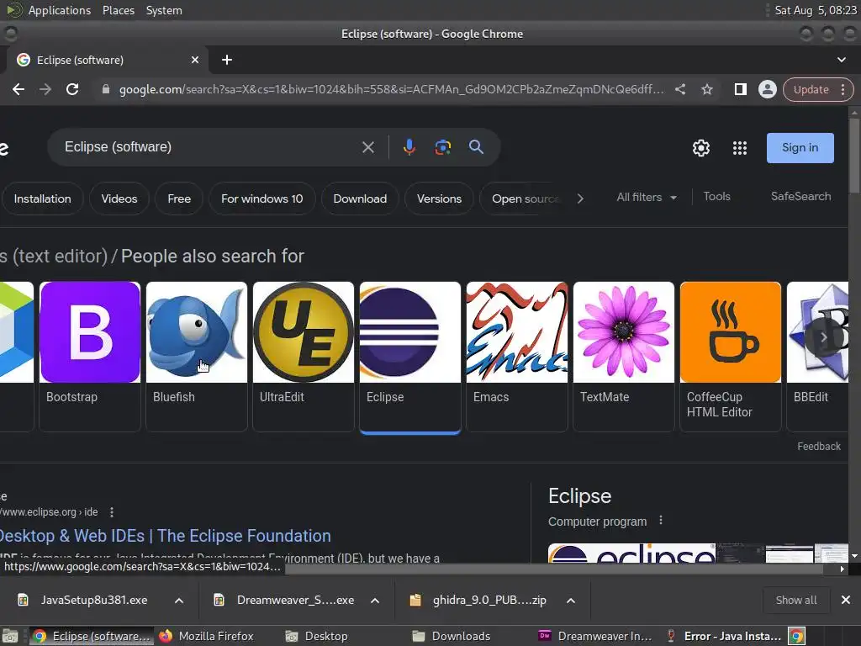Screen dimensions: 861x646
Task: Select the Open source filter chip
Action: point(521,199)
